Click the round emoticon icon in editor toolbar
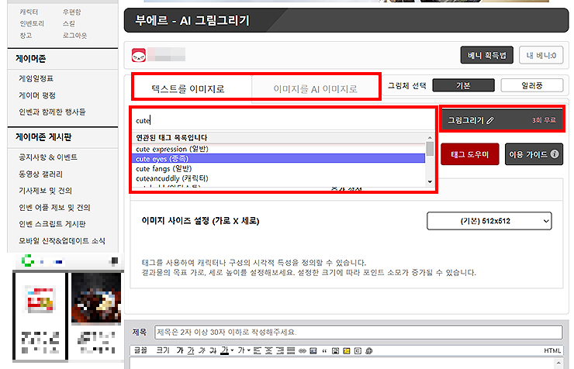The width and height of the screenshot is (574, 369). (x=368, y=350)
